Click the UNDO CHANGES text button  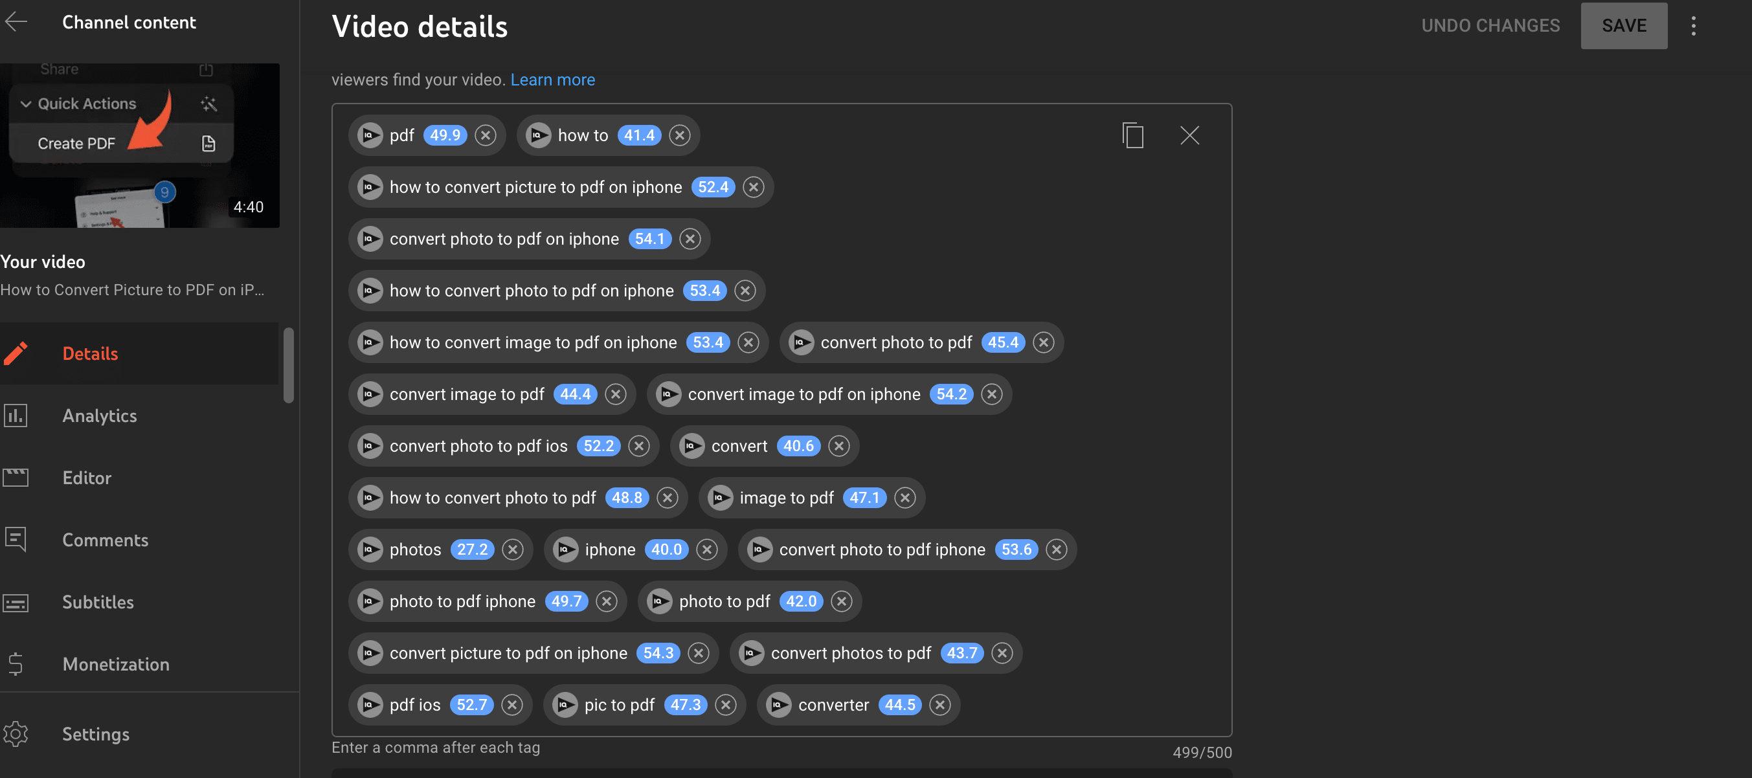[x=1492, y=25]
